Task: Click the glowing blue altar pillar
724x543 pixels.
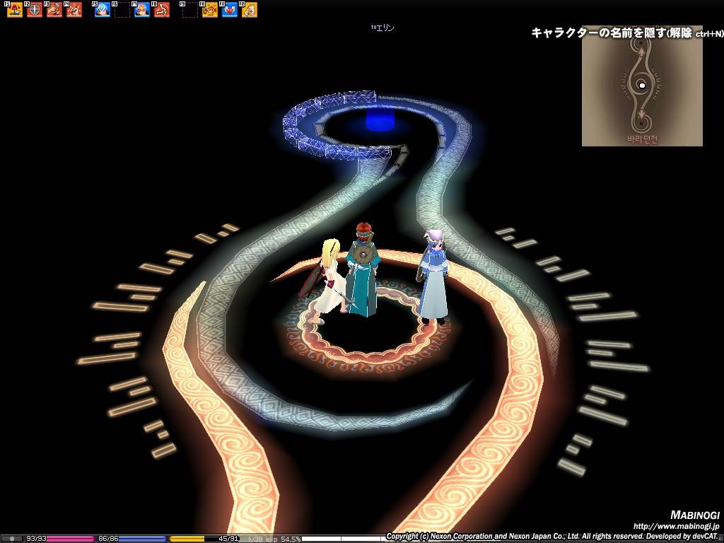Action: click(380, 119)
